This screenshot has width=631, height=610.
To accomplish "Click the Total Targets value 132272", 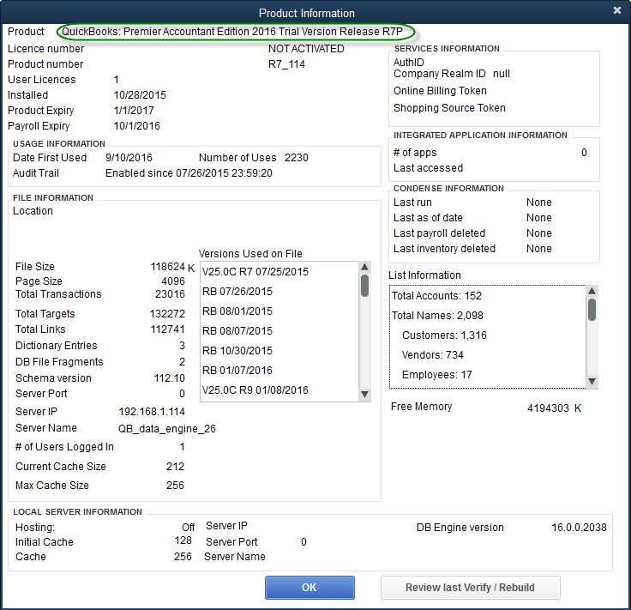I will tap(167, 314).
